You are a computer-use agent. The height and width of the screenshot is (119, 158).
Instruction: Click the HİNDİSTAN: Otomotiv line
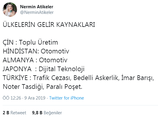[36, 51]
